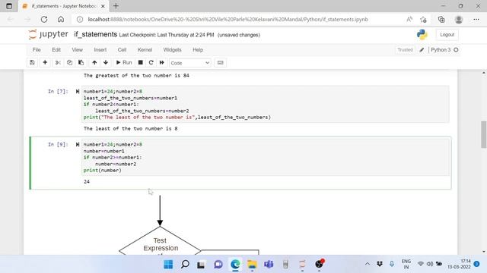The image size is (487, 273).
Task: Open the browser profile avatar
Action: click(x=458, y=19)
